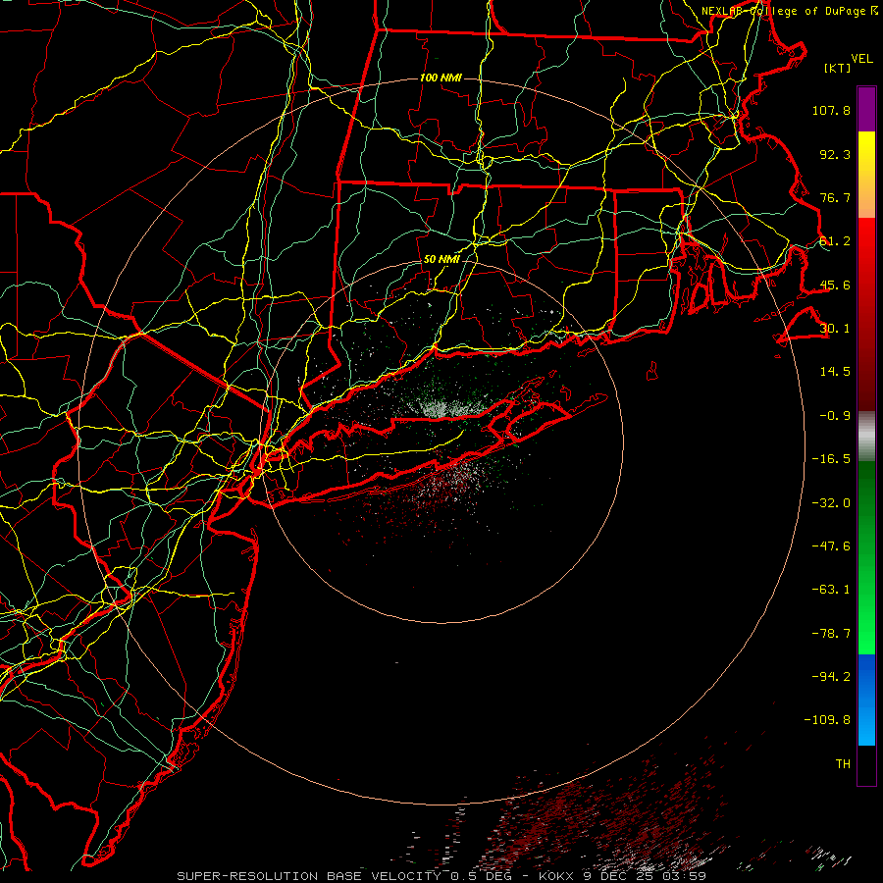Viewport: 883px width, 883px height.
Task: Click the 03:59 timestamp in caption
Action: pyautogui.click(x=684, y=876)
